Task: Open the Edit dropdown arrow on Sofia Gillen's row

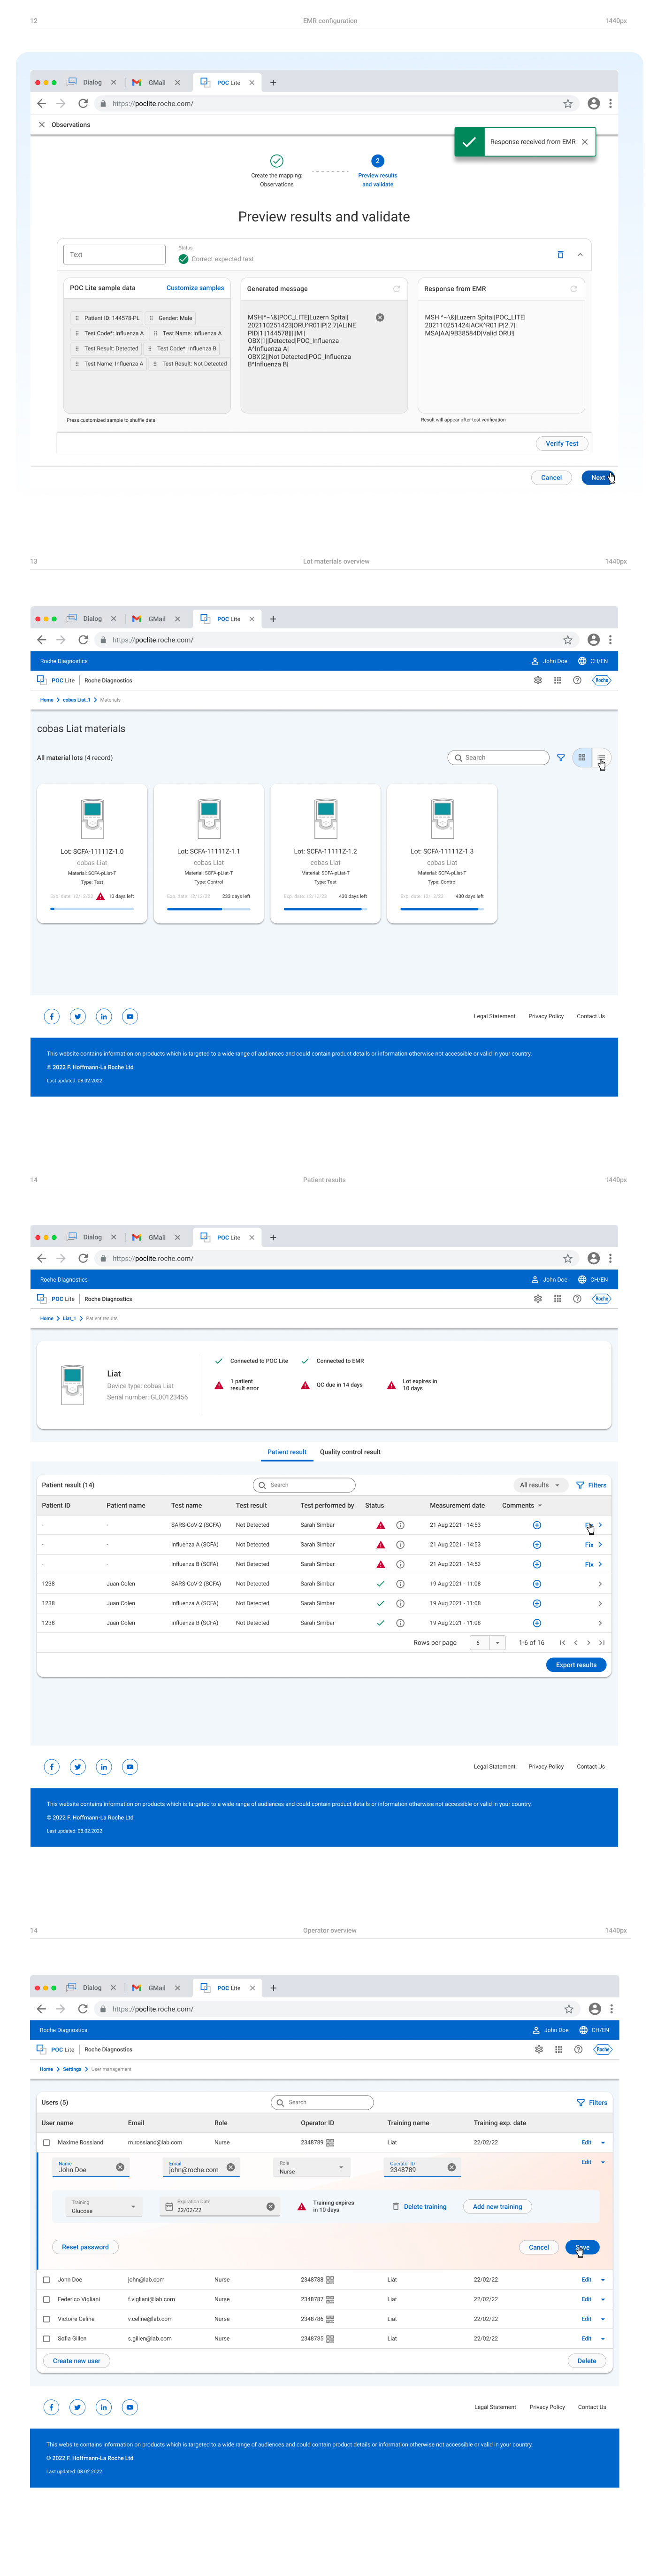Action: [603, 2338]
